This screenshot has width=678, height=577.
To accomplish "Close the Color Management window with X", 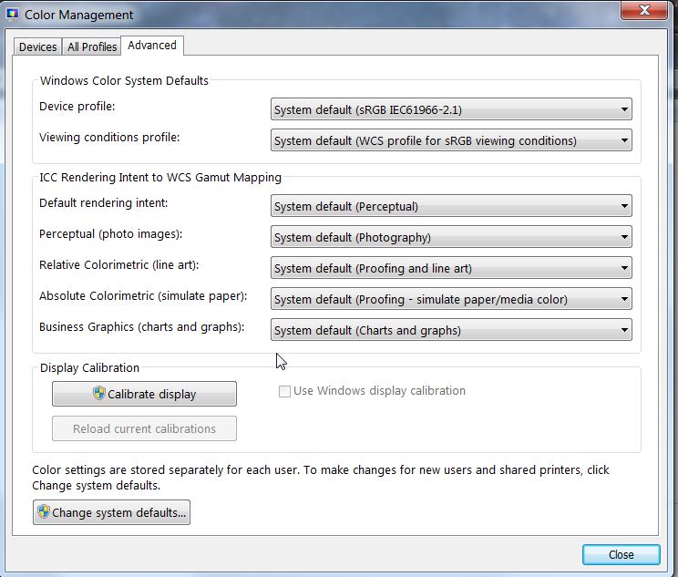I will 646,11.
